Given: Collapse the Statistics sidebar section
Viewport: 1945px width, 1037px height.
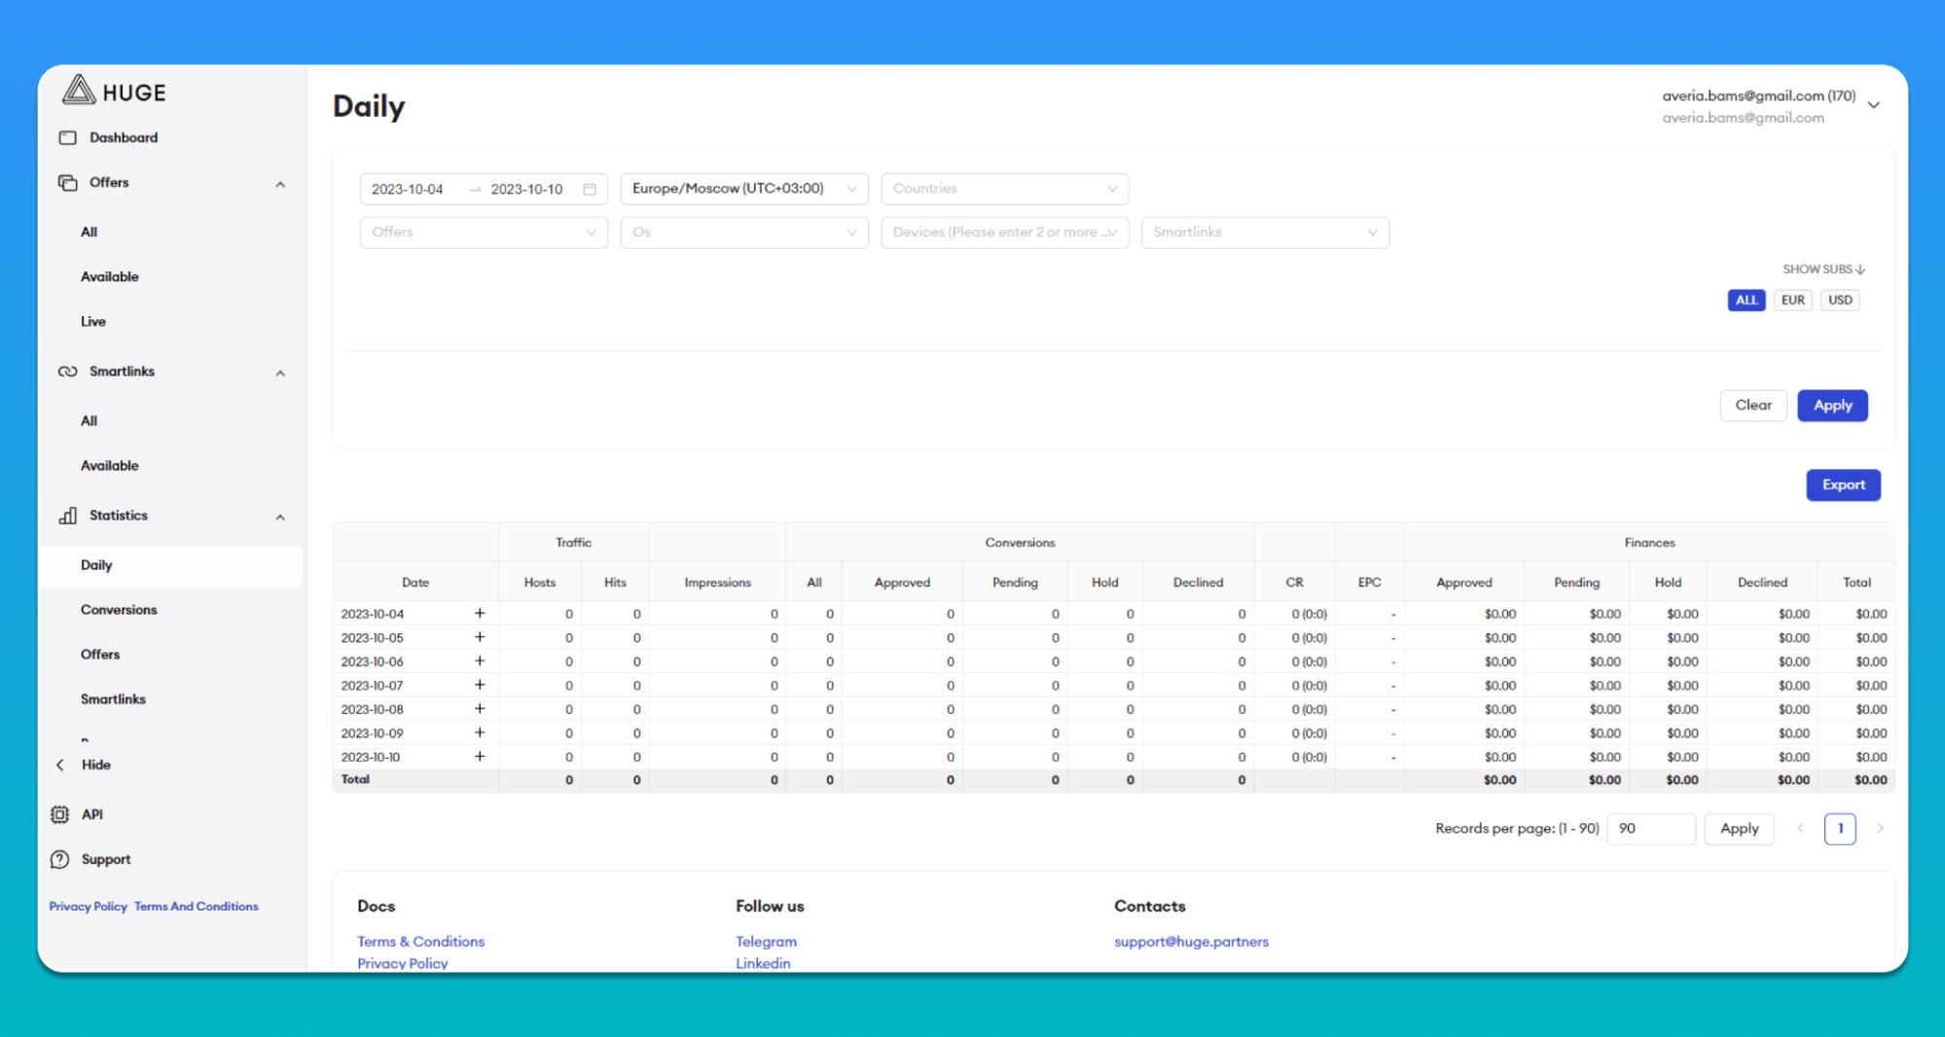Looking at the screenshot, I should [280, 517].
